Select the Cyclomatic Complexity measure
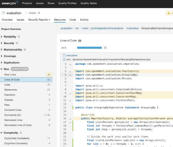 [x=26, y=138]
